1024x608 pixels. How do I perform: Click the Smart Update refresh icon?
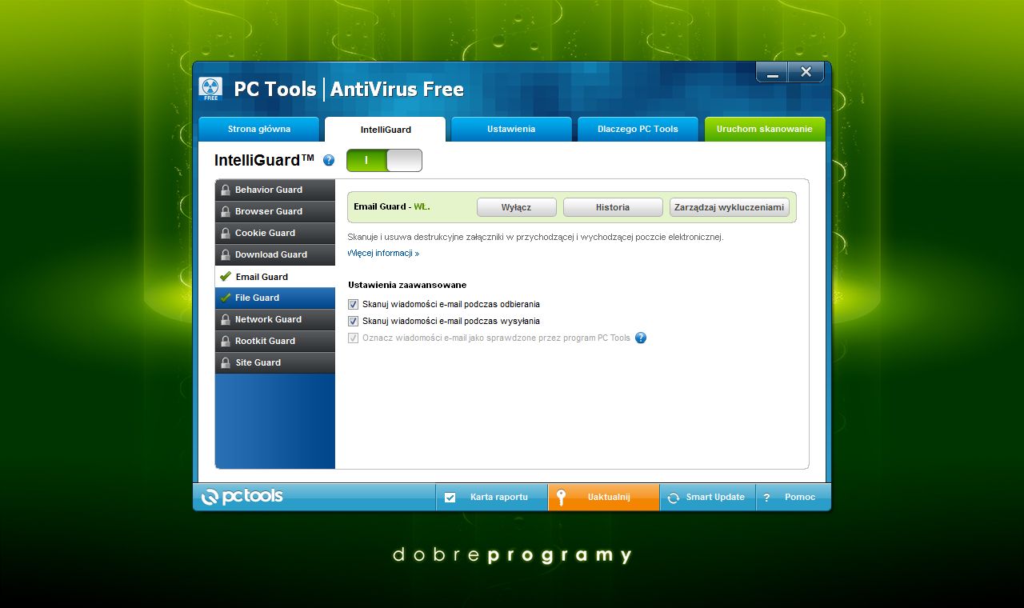pyautogui.click(x=674, y=498)
